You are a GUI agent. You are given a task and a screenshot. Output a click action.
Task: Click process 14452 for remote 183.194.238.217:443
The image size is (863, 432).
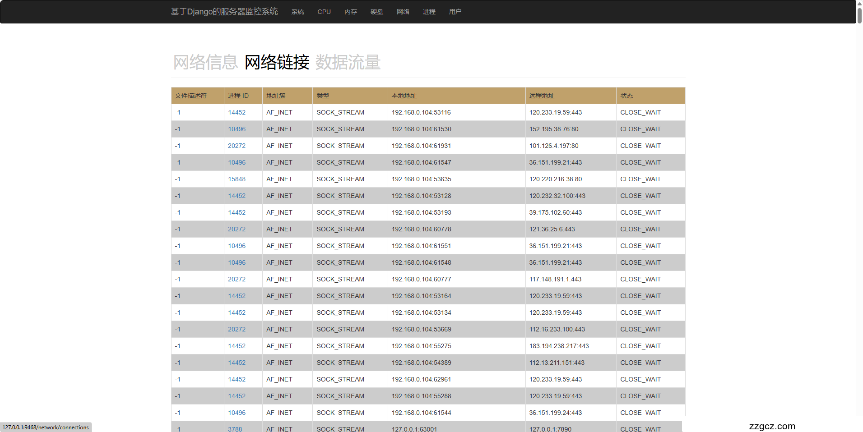tap(237, 346)
